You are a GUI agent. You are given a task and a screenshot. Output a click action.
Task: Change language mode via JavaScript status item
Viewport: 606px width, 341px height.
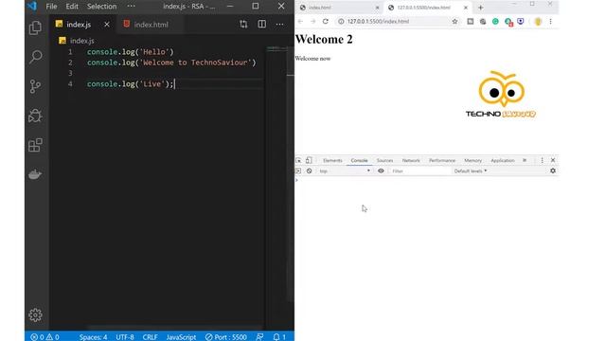tap(181, 337)
